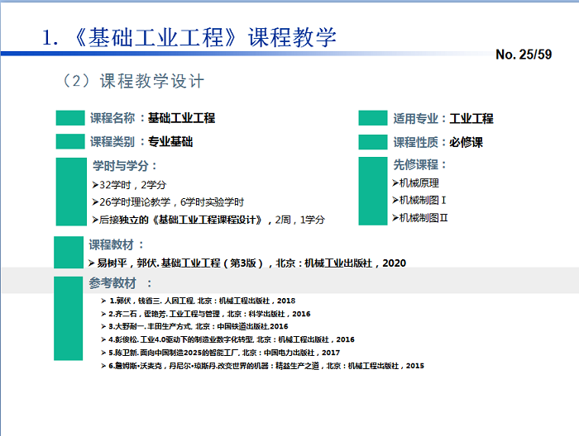Click the subtitle (2)课程教学设计
Screen dimensions: 579x436
(x=132, y=81)
